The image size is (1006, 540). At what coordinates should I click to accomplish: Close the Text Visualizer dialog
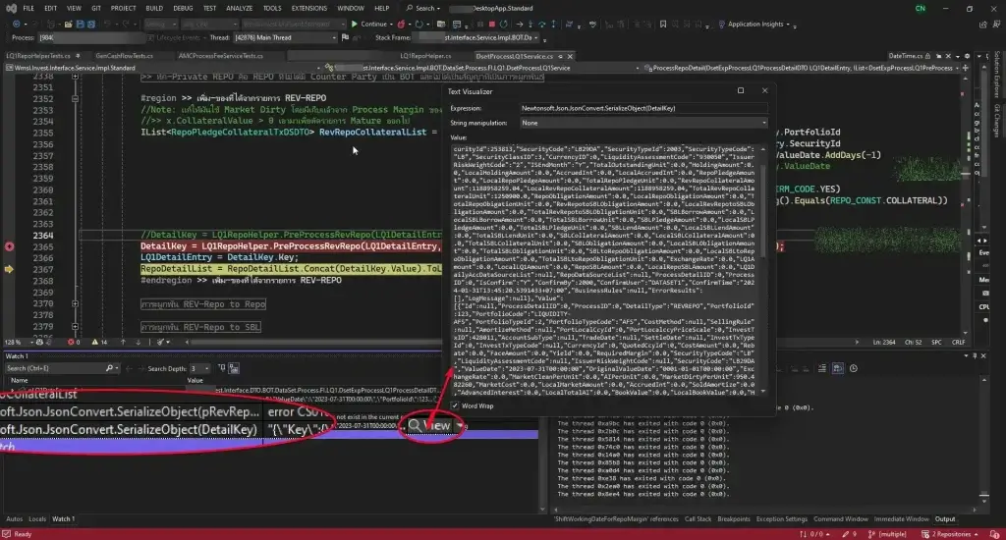point(764,90)
